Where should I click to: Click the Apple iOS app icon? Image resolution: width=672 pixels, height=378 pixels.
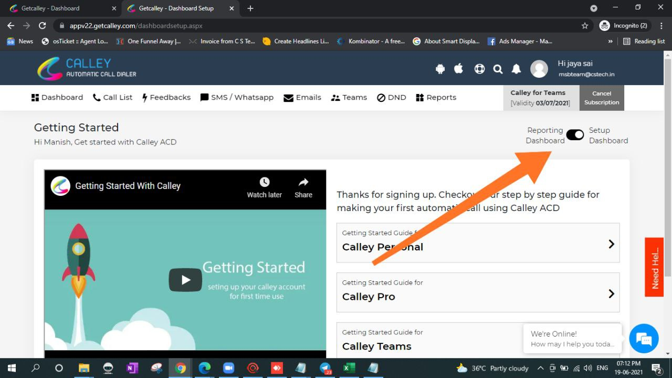[459, 69]
